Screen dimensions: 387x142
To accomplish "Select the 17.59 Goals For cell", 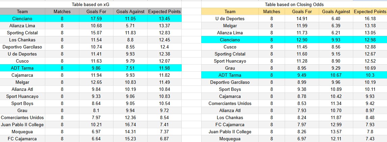I will click(97, 19).
